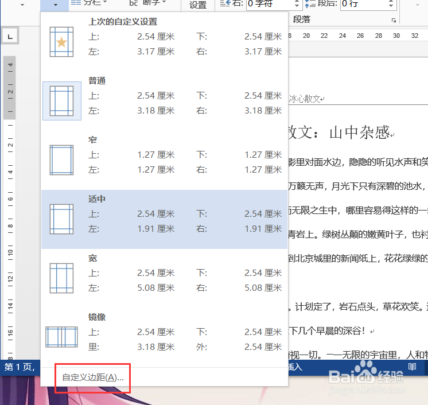The height and width of the screenshot is (405, 428).
Task: Click the 上次的自定义设置 heading entry
Action: (123, 22)
